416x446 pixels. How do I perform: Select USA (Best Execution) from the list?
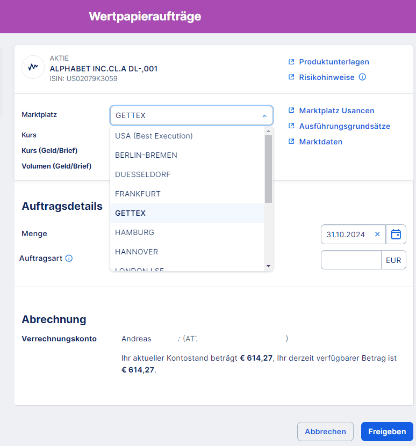click(x=187, y=136)
